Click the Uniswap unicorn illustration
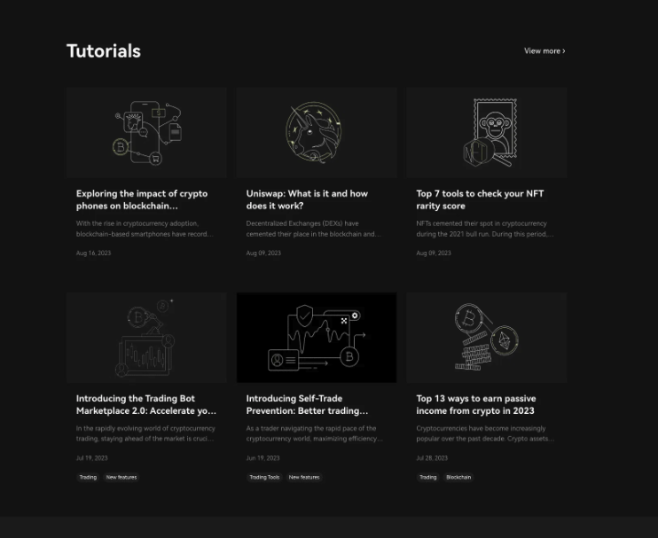The image size is (658, 538). [x=317, y=133]
